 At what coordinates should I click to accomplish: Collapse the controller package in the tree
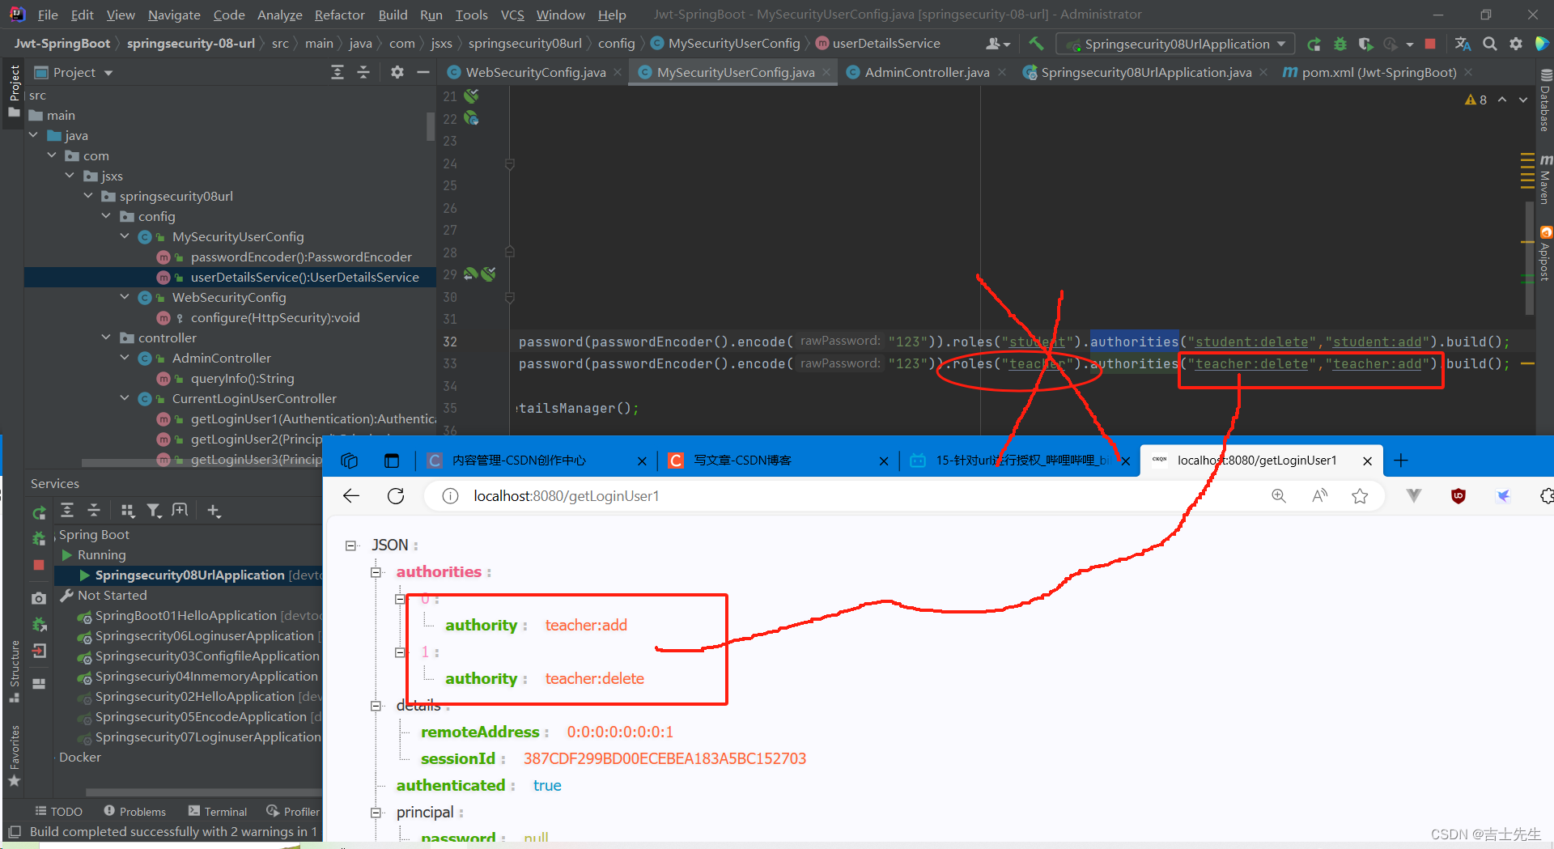[106, 337]
